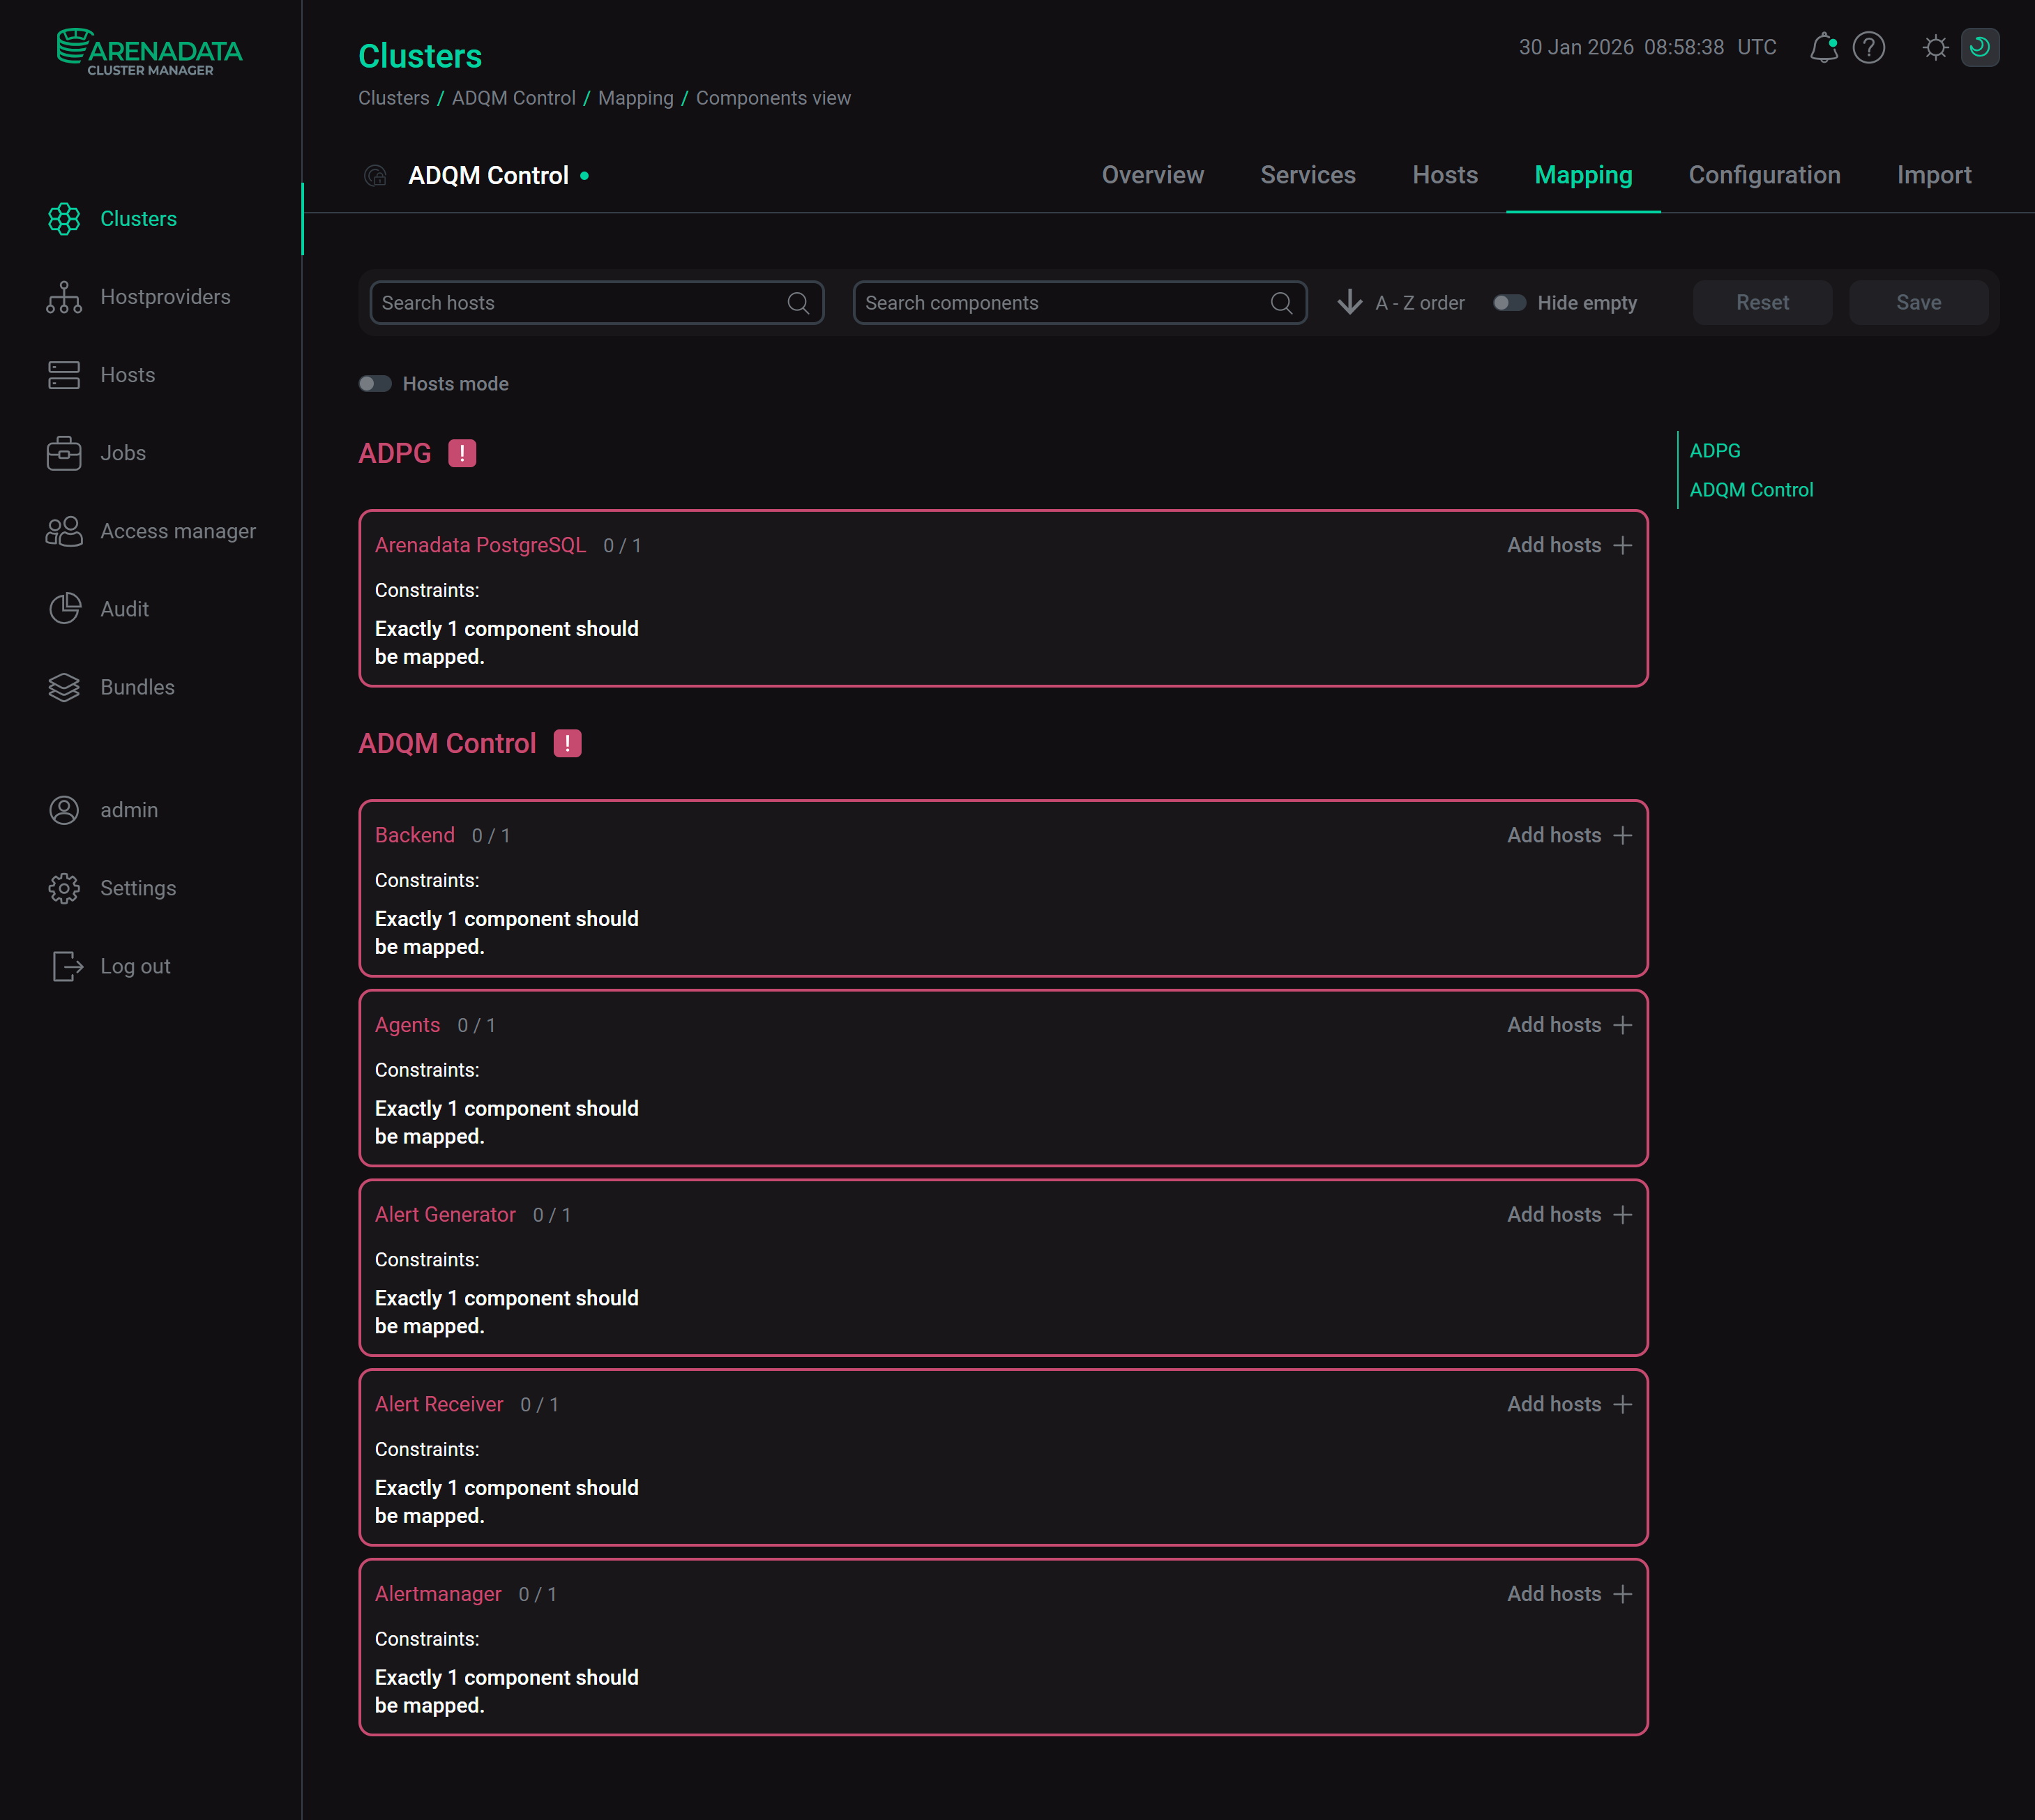2035x1820 pixels.
Task: Navigate to Hostproviders in the sidebar
Action: click(x=165, y=296)
